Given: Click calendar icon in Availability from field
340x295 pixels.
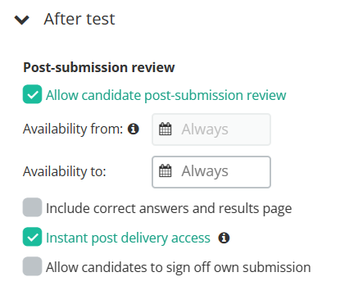Looking at the screenshot, I should point(165,129).
